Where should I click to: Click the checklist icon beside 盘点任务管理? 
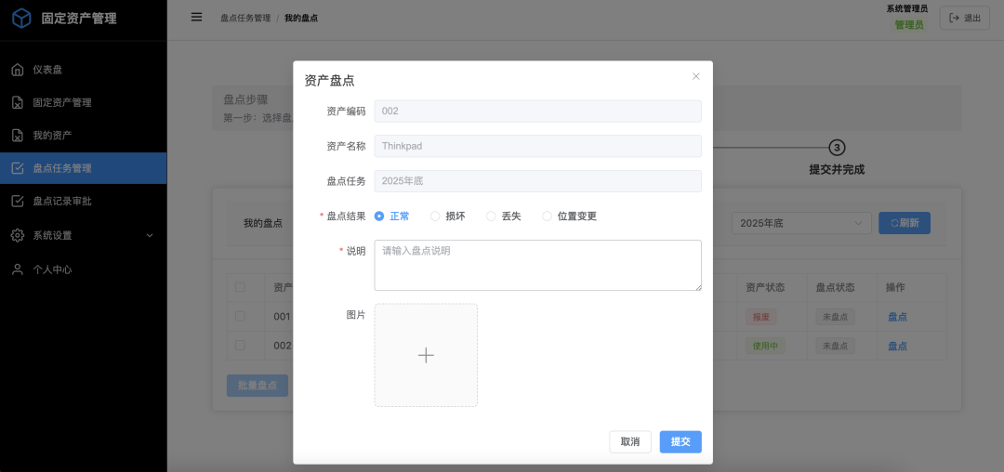tap(18, 169)
